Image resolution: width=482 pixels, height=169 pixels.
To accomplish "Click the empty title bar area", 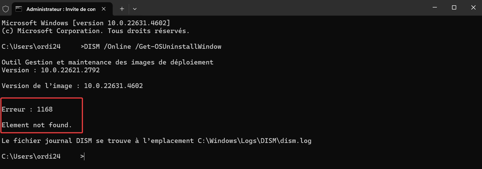I will [280, 8].
